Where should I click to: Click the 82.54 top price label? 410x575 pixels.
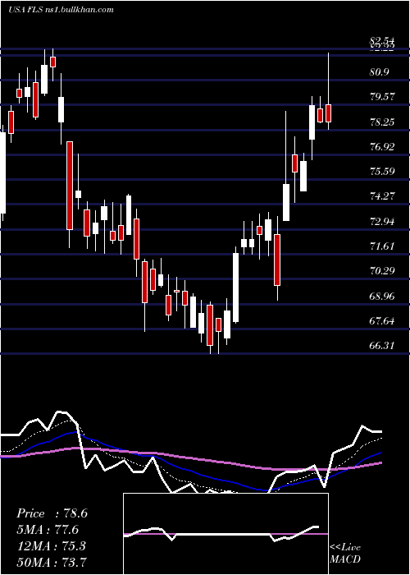(382, 40)
